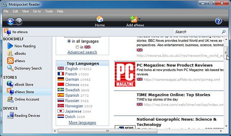Click the Swedish flag icon
The width and height of the screenshot is (231, 136).
(x=61, y=89)
